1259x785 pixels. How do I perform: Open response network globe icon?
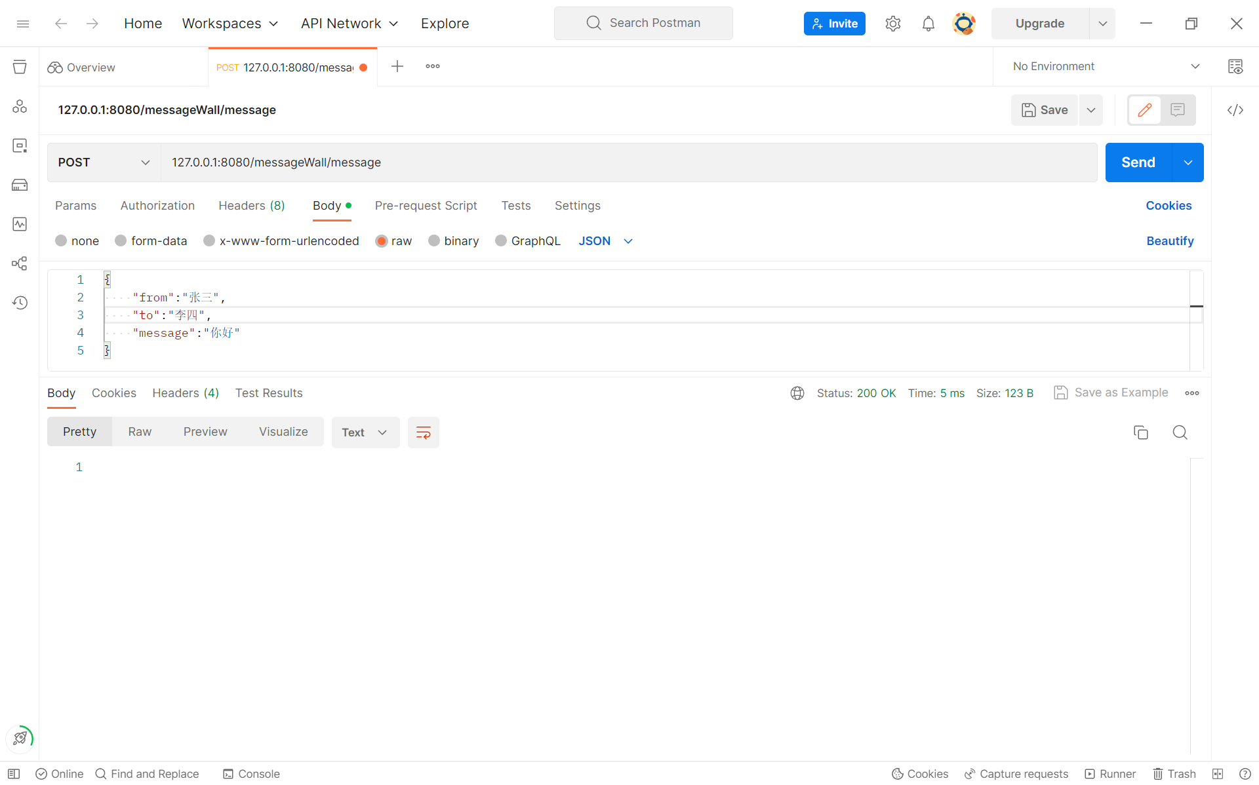click(797, 393)
